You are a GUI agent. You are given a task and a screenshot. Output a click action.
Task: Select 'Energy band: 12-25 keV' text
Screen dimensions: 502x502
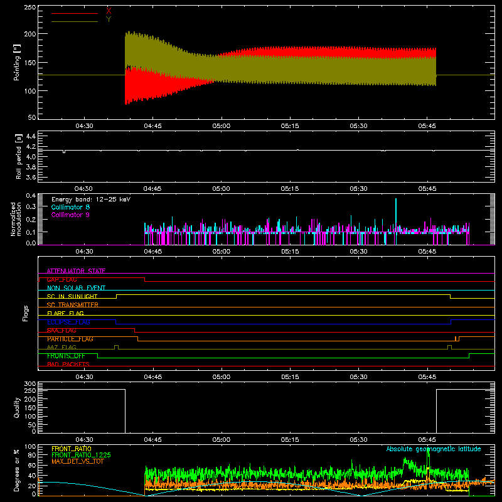pos(91,200)
